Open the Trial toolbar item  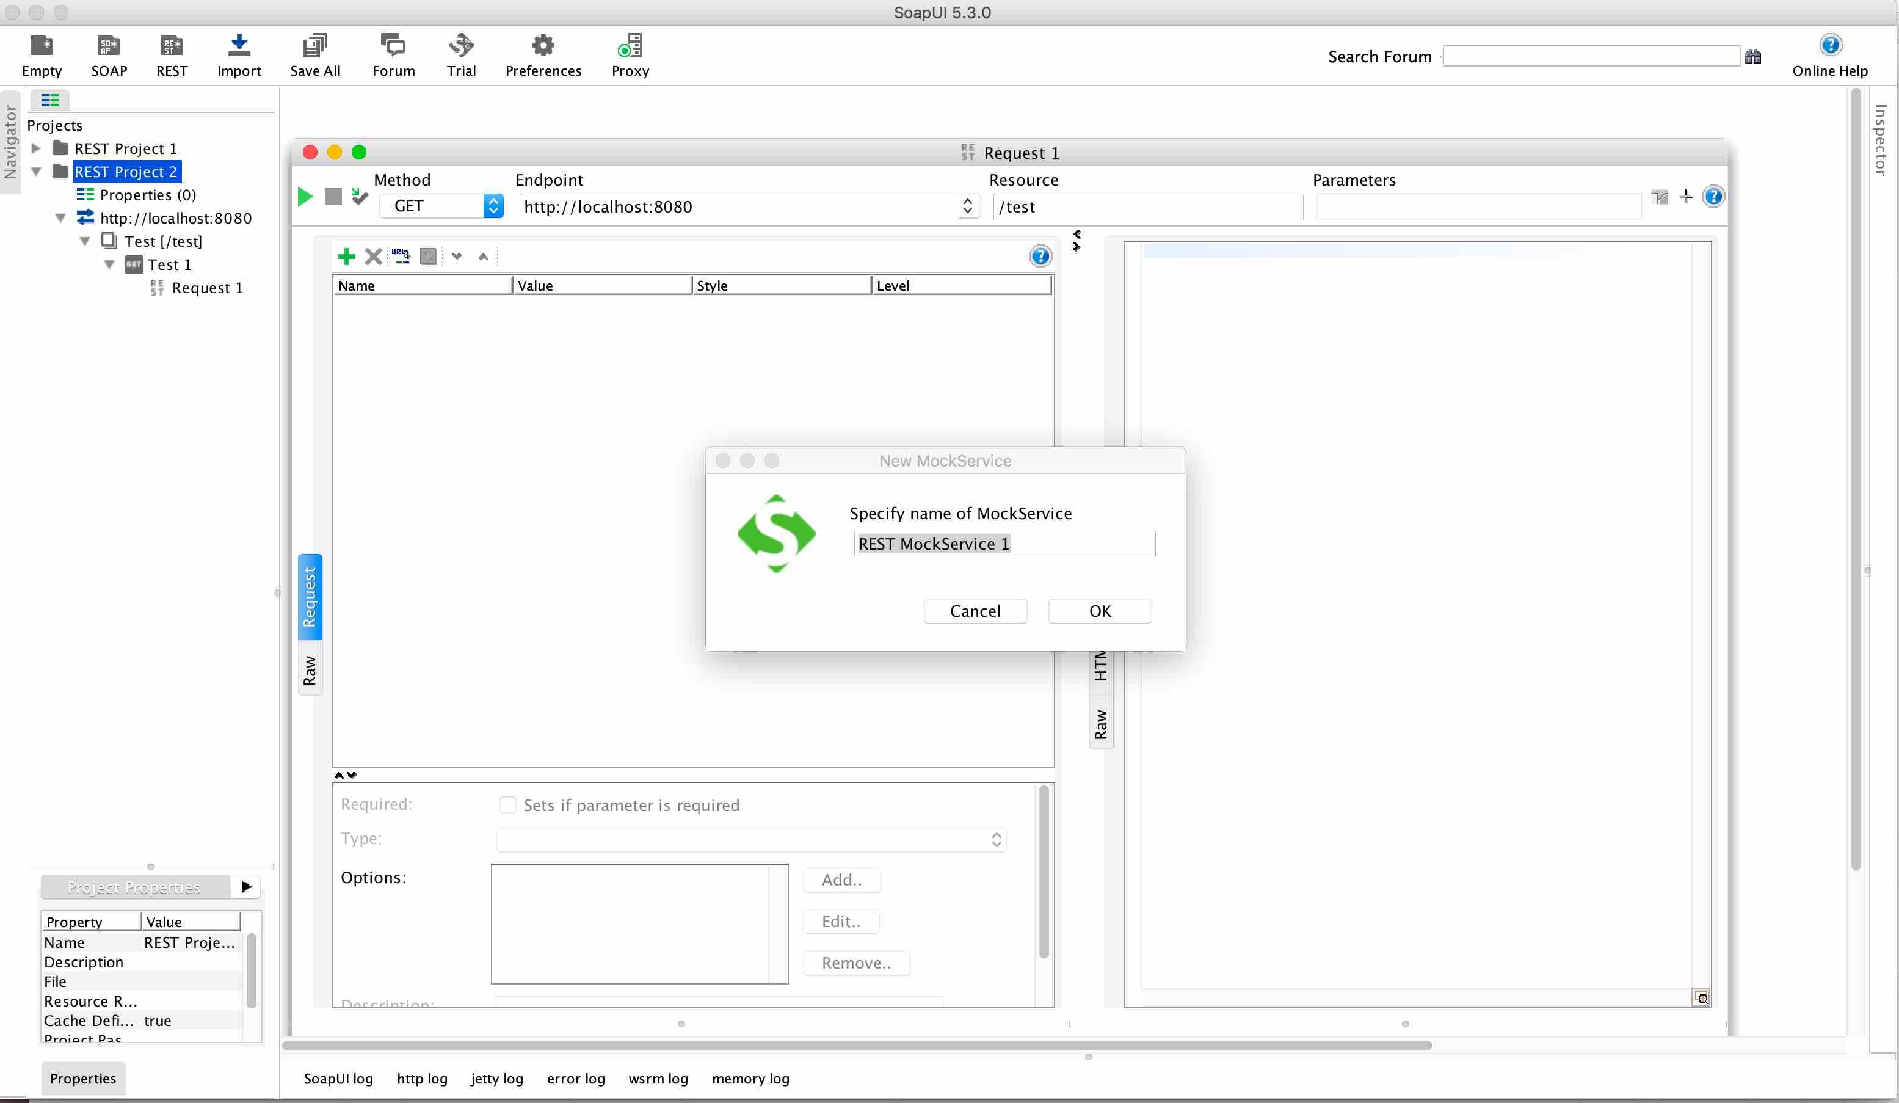(x=461, y=56)
